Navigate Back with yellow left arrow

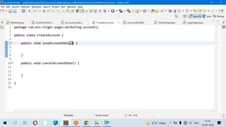(204, 11)
